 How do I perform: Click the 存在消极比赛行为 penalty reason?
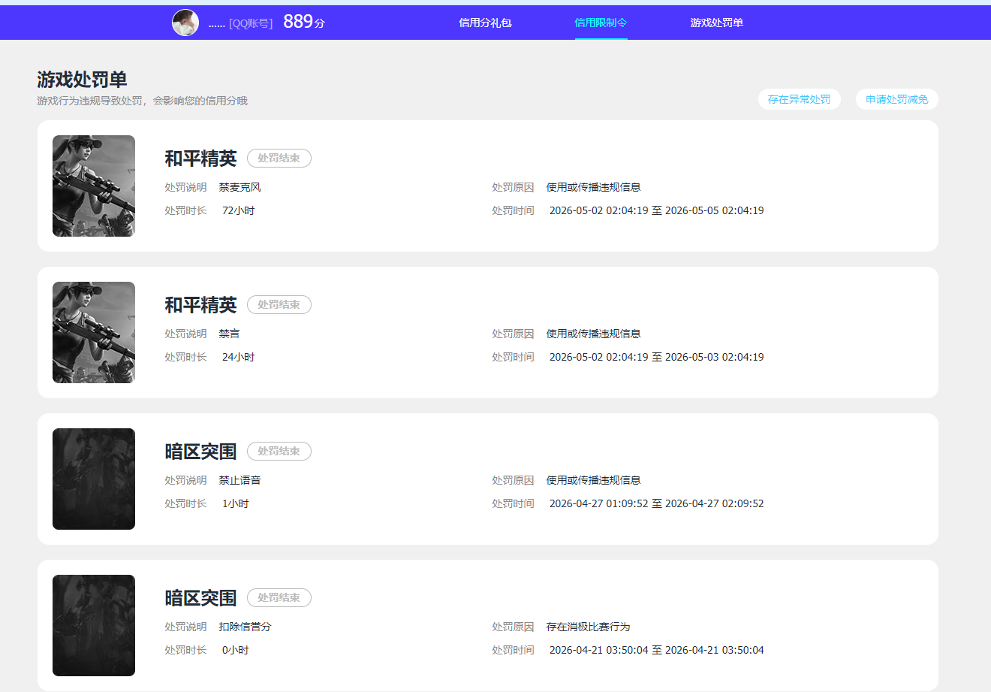coord(589,627)
